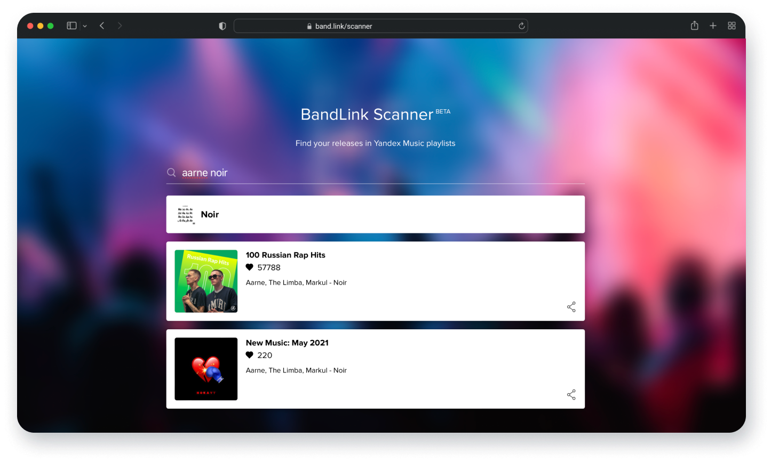Click the privacy shield icon in the toolbar
Image resolution: width=771 pixels, height=462 pixels.
(222, 26)
